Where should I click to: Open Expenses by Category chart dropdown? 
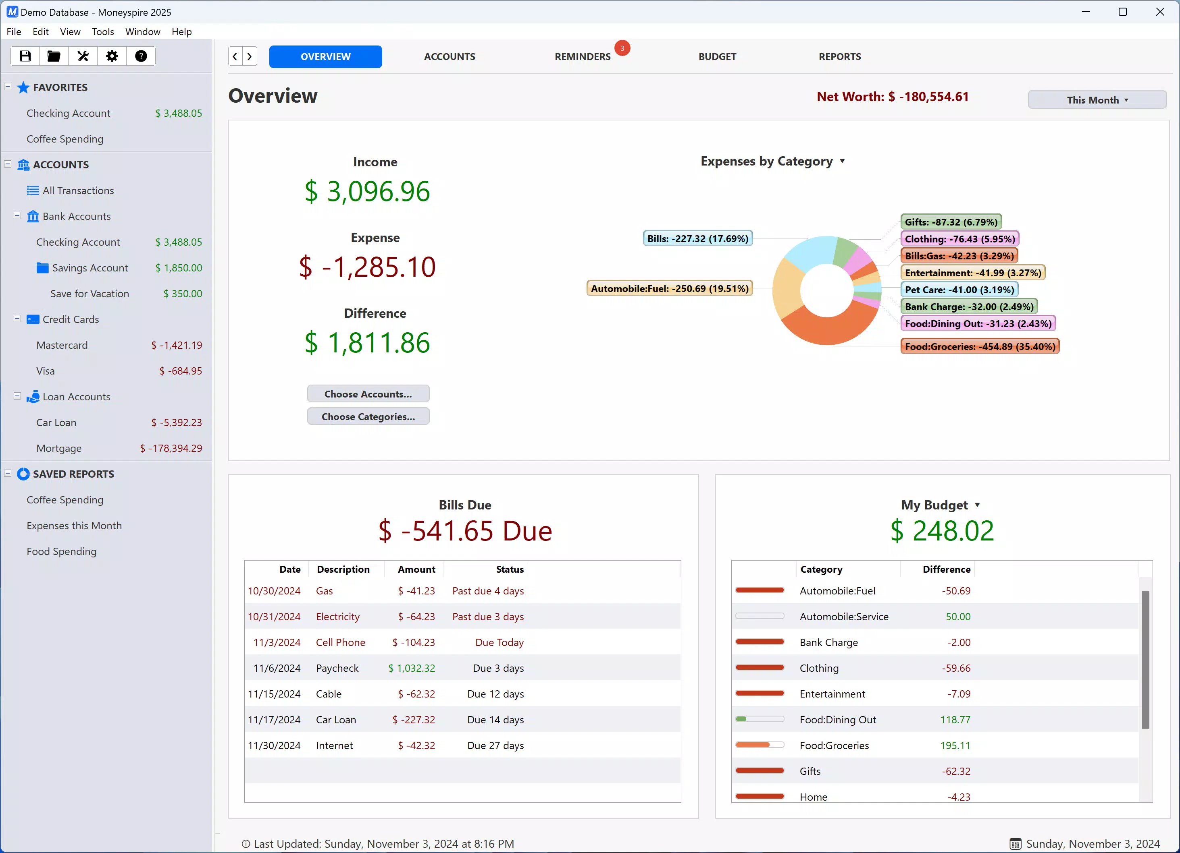[x=842, y=161]
